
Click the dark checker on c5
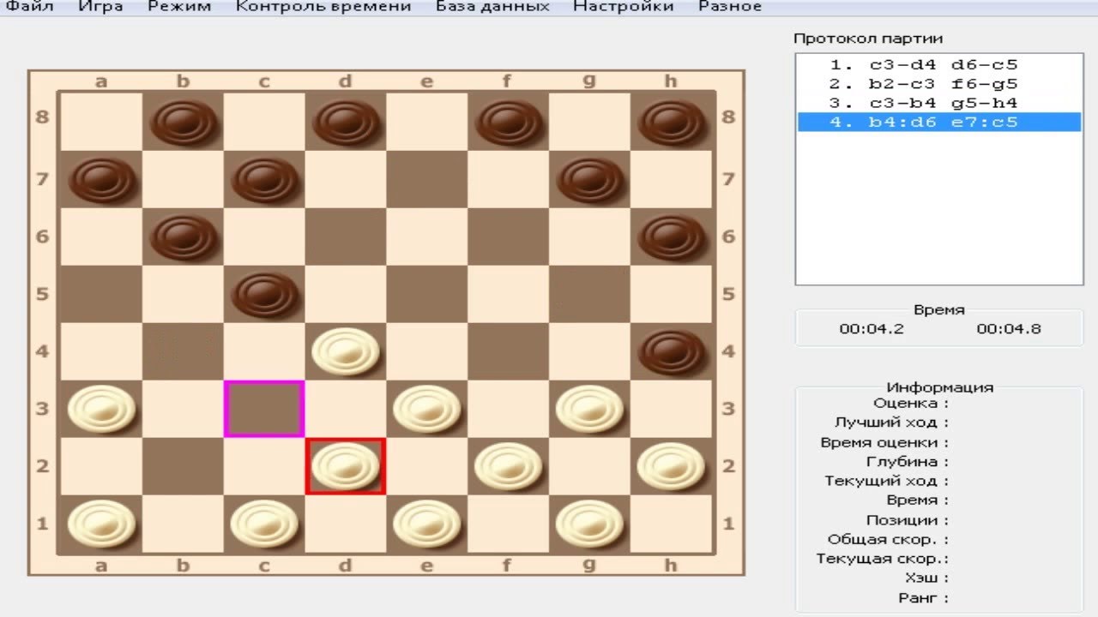(264, 294)
